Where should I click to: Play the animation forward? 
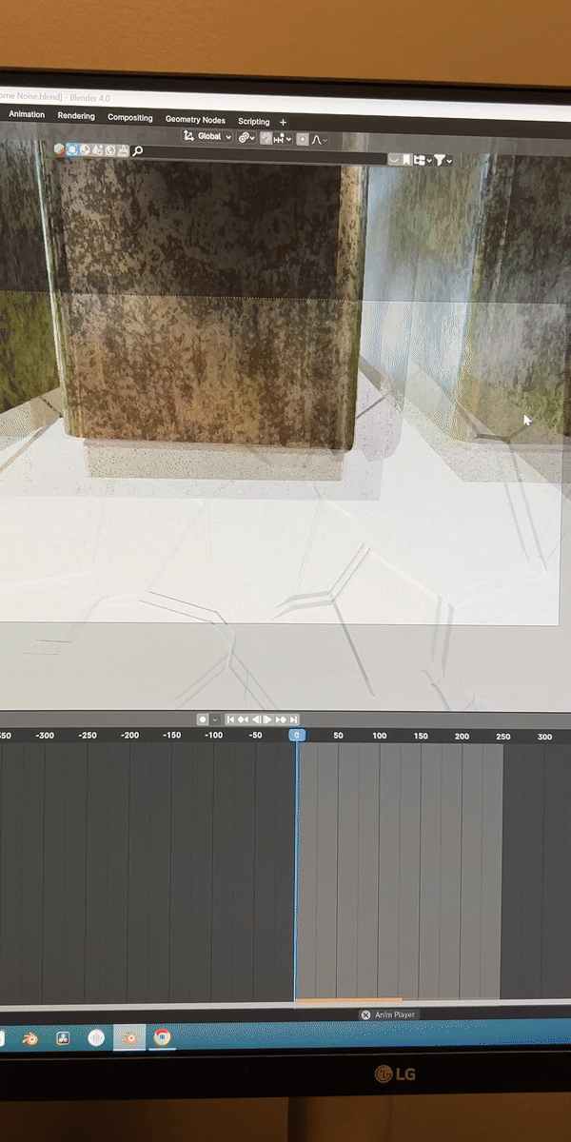[267, 719]
